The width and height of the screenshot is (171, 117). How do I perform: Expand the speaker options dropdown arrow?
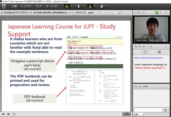tap(72, 6)
